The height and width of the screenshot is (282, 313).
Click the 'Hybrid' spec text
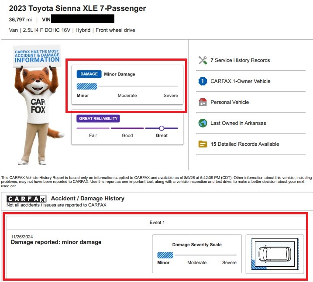(83, 30)
